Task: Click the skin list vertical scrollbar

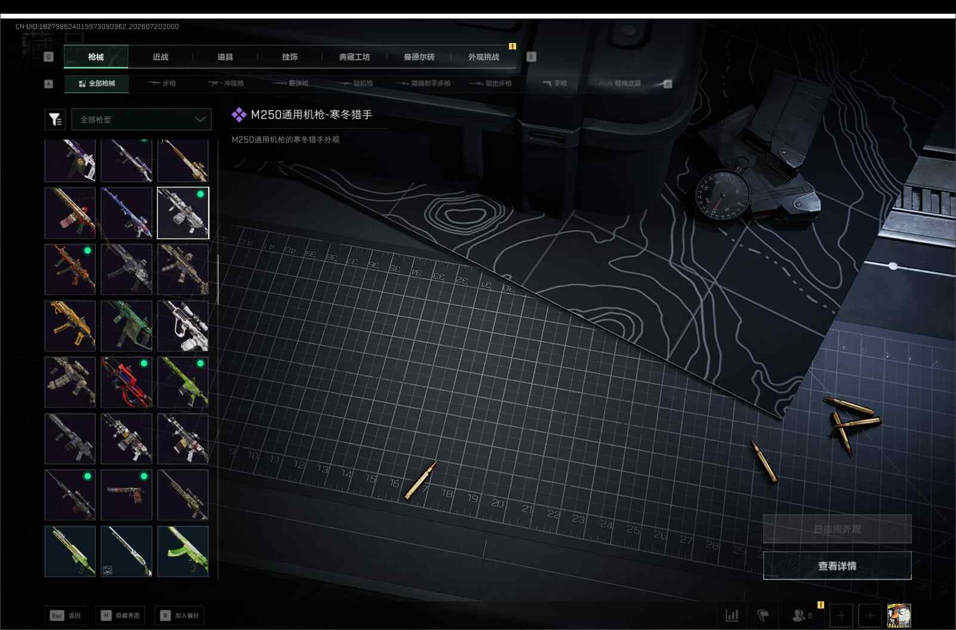Action: (x=218, y=280)
